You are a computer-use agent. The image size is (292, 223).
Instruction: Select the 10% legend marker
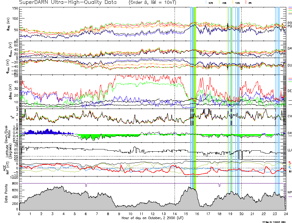(x=237, y=3)
